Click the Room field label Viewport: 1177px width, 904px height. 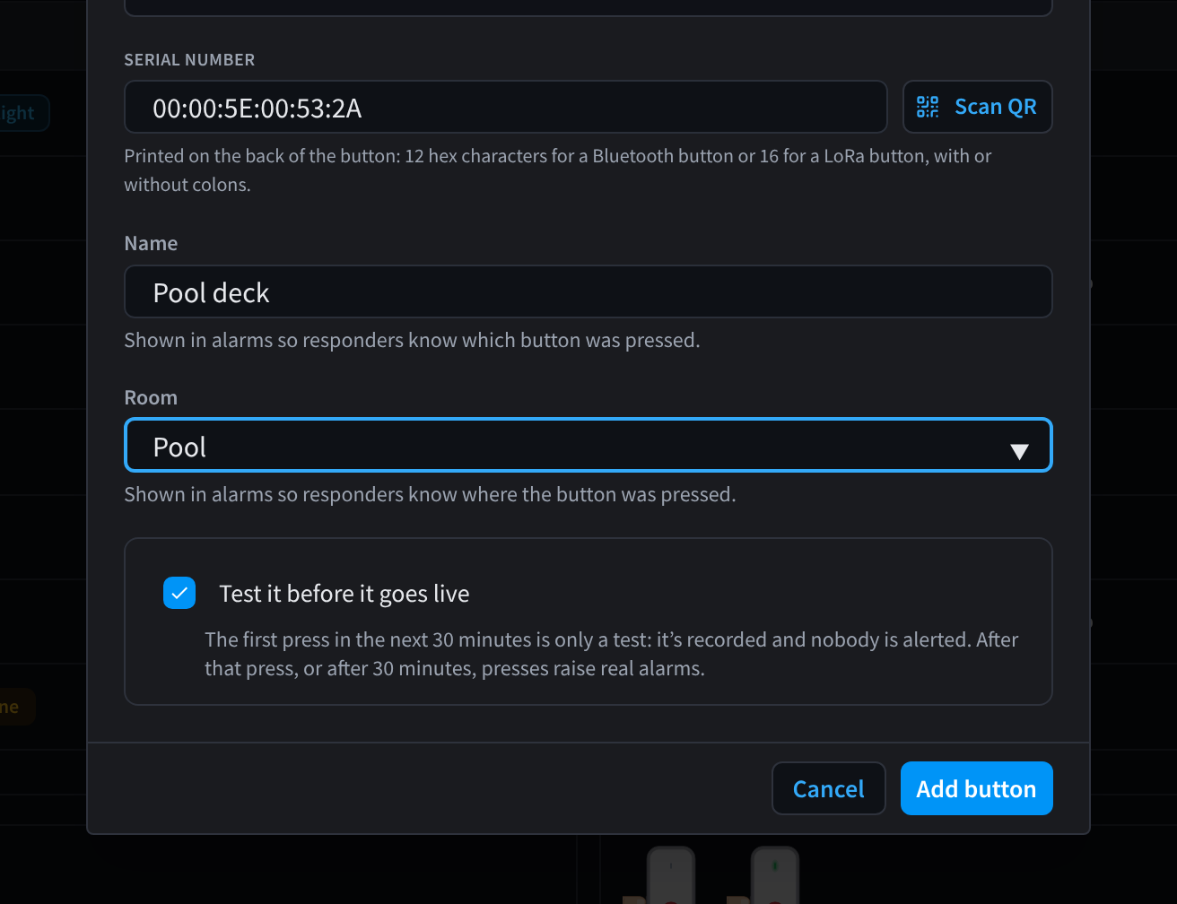(x=151, y=397)
